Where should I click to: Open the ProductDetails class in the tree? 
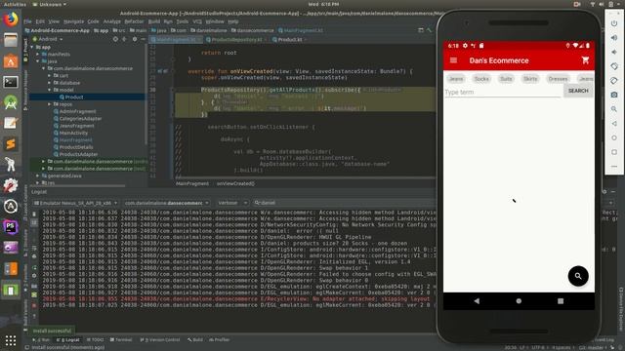pyautogui.click(x=76, y=147)
